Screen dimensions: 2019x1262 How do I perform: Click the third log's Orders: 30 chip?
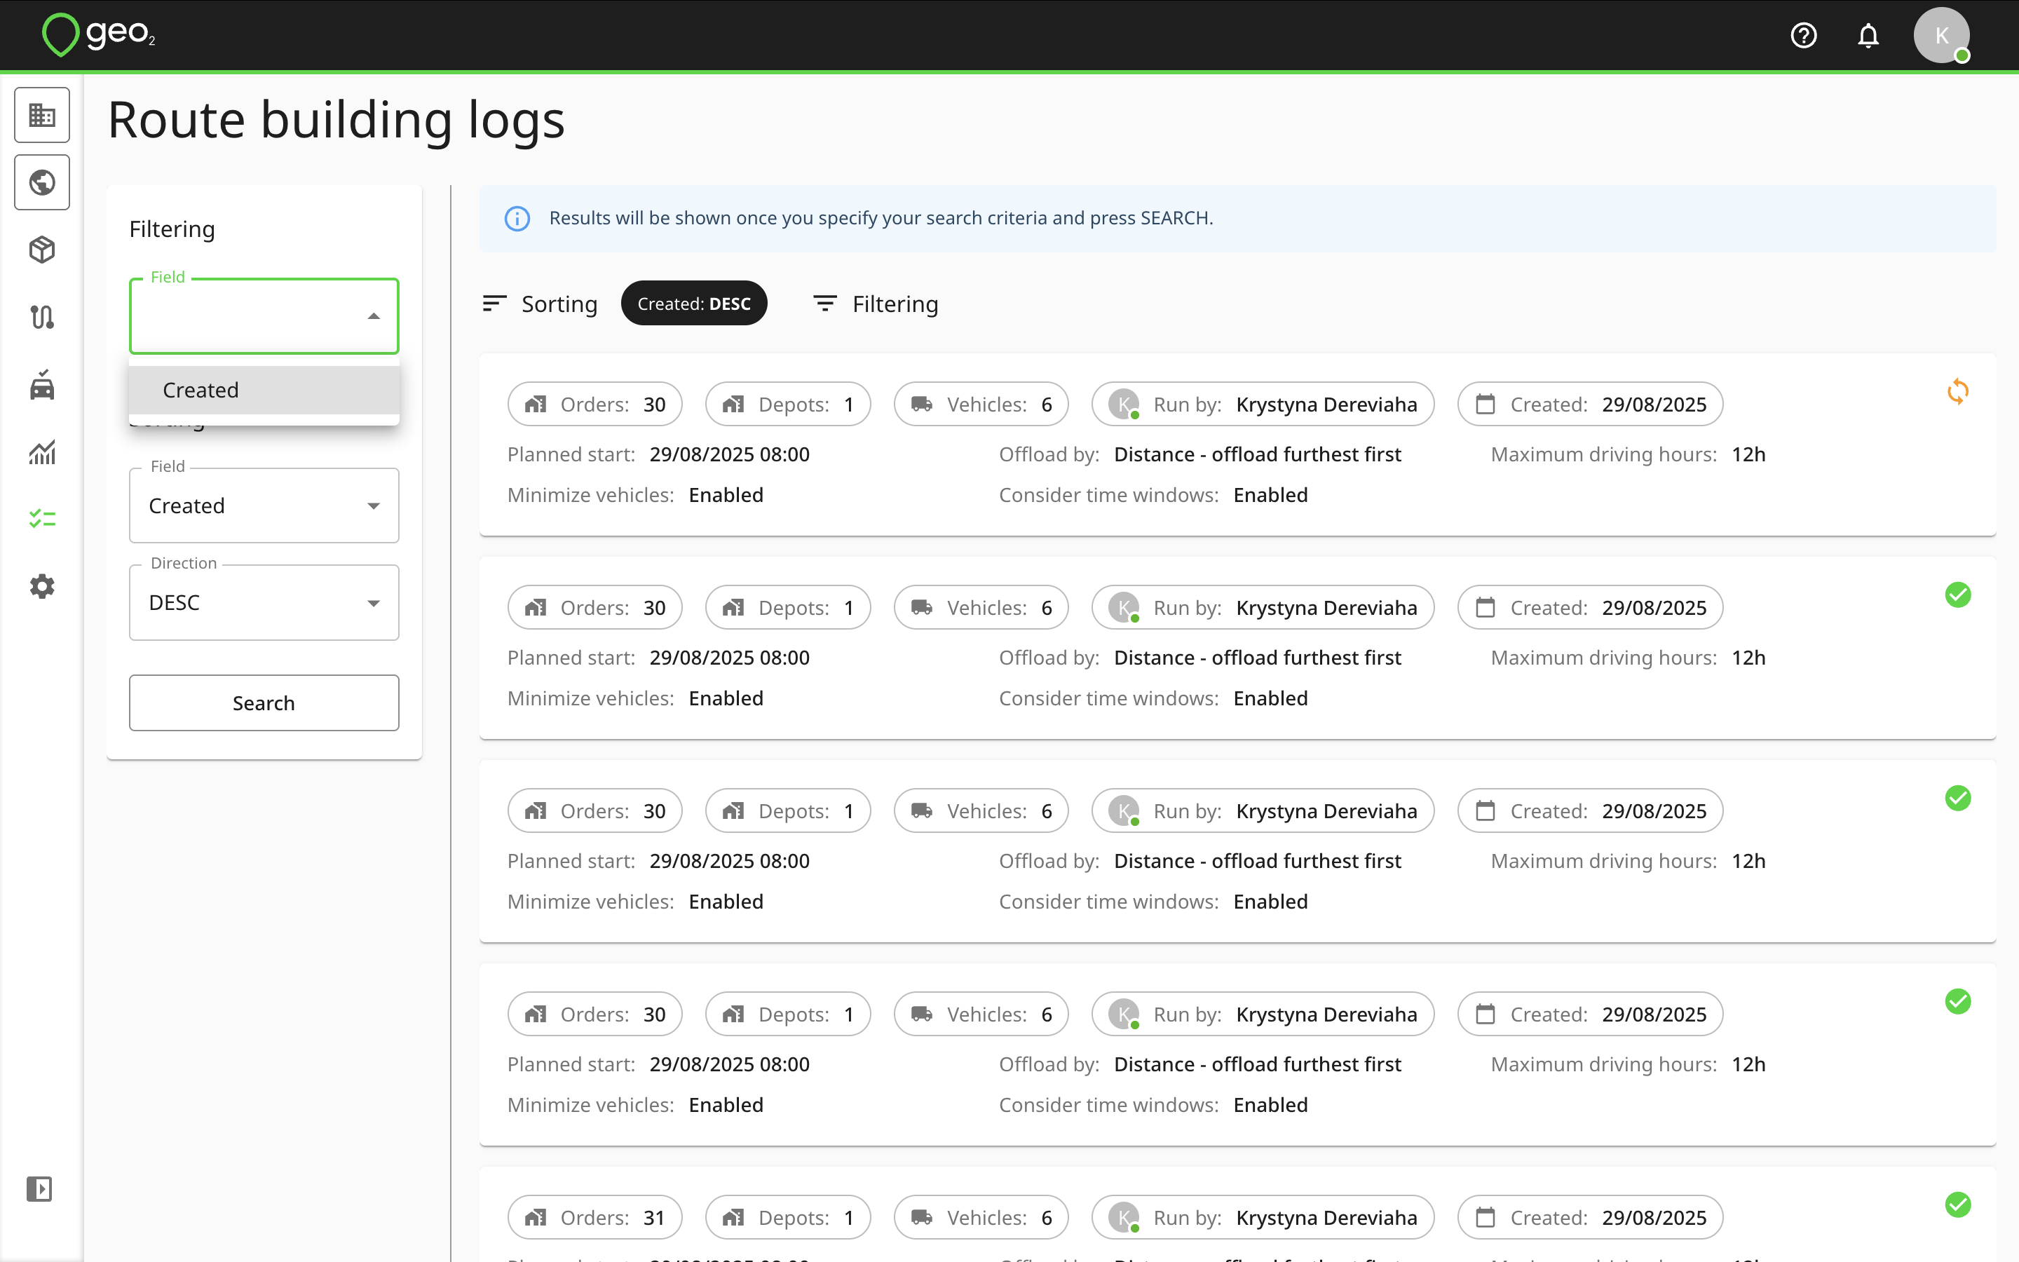[595, 811]
